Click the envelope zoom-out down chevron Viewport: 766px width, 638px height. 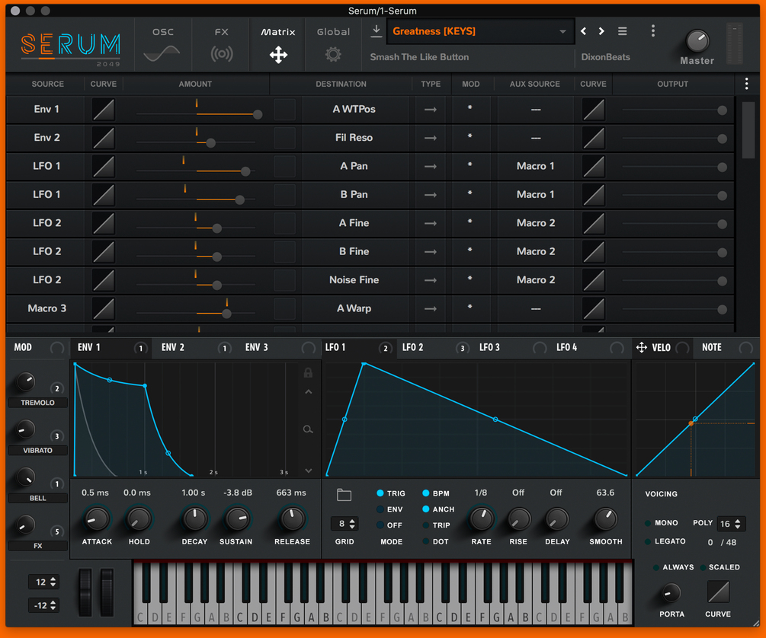coord(308,471)
